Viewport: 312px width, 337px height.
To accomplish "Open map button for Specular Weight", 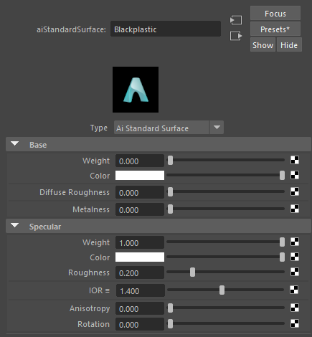I will pyautogui.click(x=295, y=242).
